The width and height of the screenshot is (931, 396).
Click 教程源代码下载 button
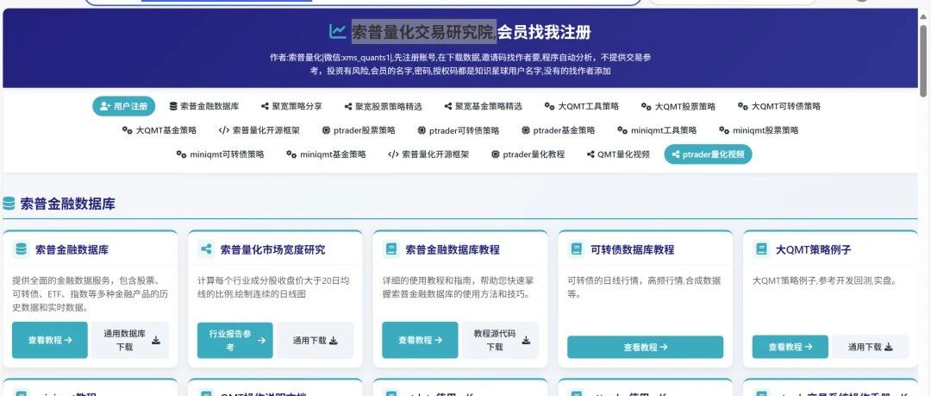[x=501, y=340]
